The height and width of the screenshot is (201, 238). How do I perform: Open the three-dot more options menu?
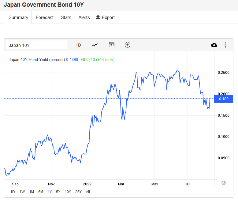(x=225, y=45)
